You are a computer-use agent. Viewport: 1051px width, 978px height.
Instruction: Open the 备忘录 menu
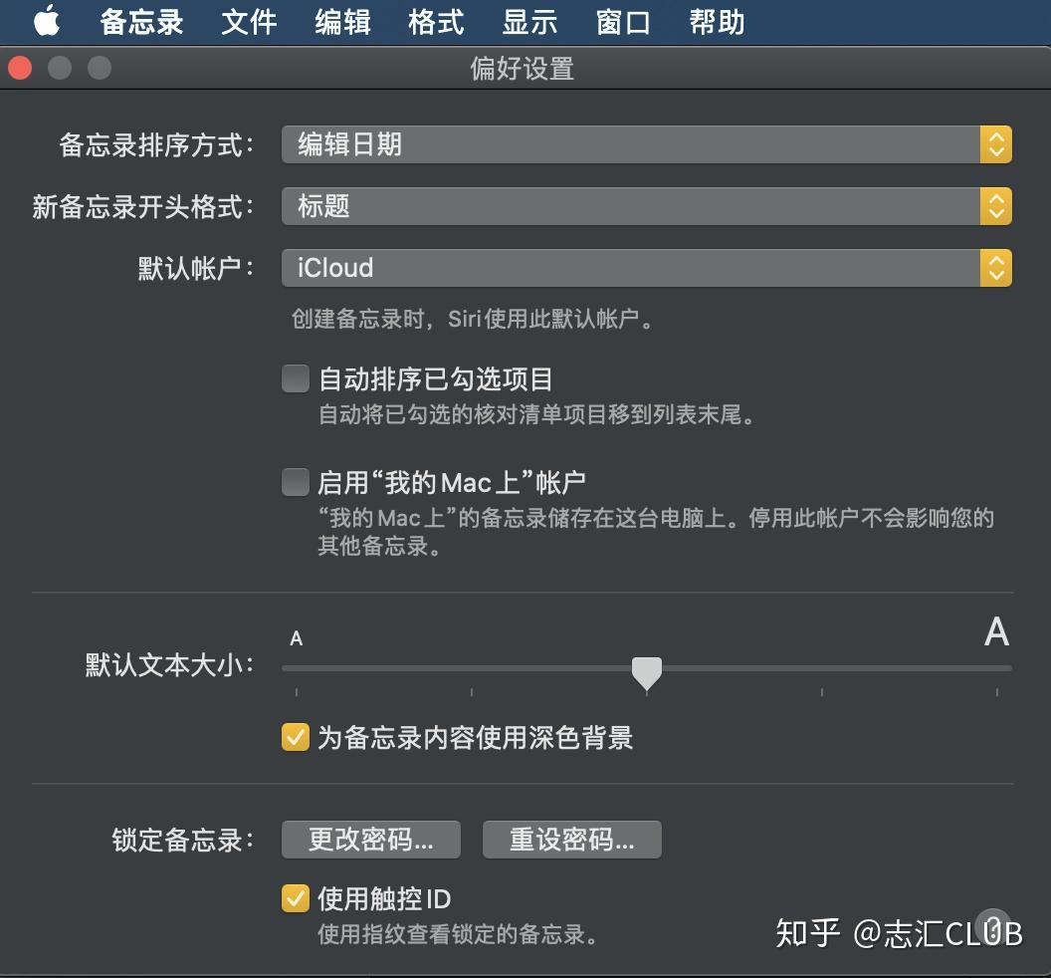coord(140,22)
